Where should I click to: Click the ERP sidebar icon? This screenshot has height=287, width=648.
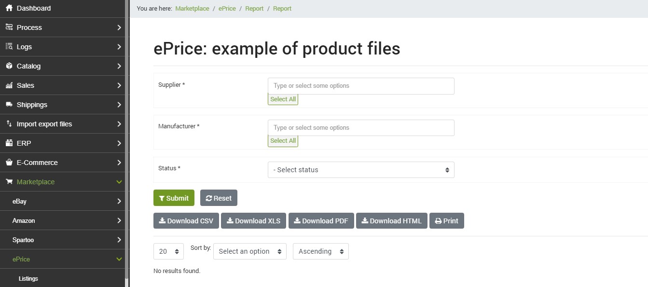[x=9, y=143]
